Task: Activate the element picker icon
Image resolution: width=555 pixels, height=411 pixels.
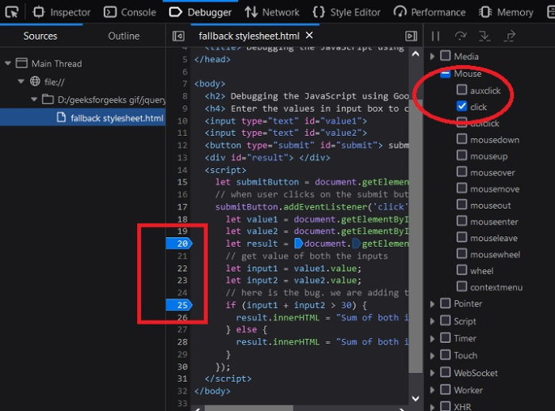Action: pos(12,13)
